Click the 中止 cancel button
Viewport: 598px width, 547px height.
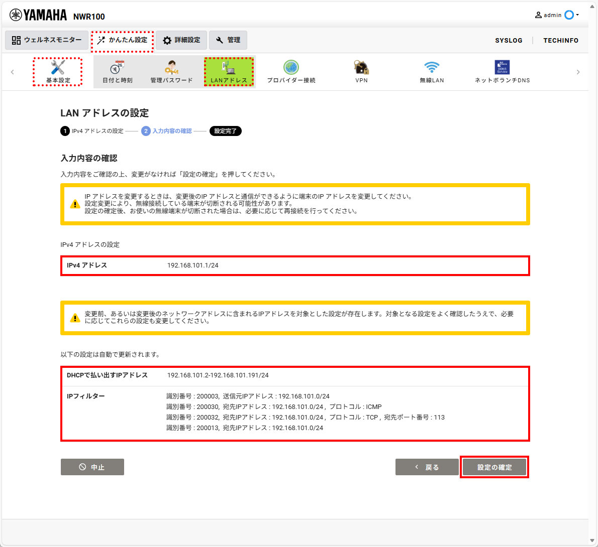coord(92,467)
